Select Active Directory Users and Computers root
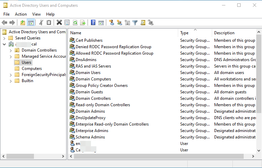Viewport: 262px width, 168px height. [x=37, y=32]
